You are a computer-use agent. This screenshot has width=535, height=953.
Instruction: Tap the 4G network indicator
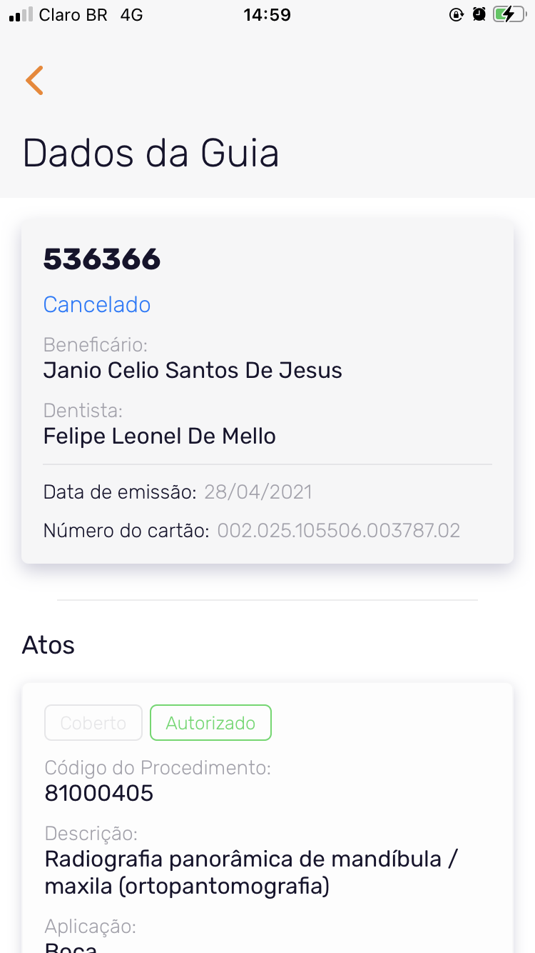click(131, 15)
